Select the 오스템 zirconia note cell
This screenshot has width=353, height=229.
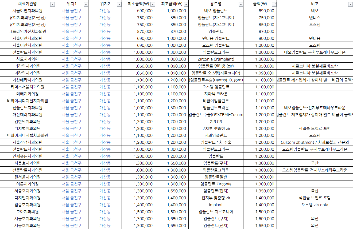pyautogui.click(x=315, y=205)
